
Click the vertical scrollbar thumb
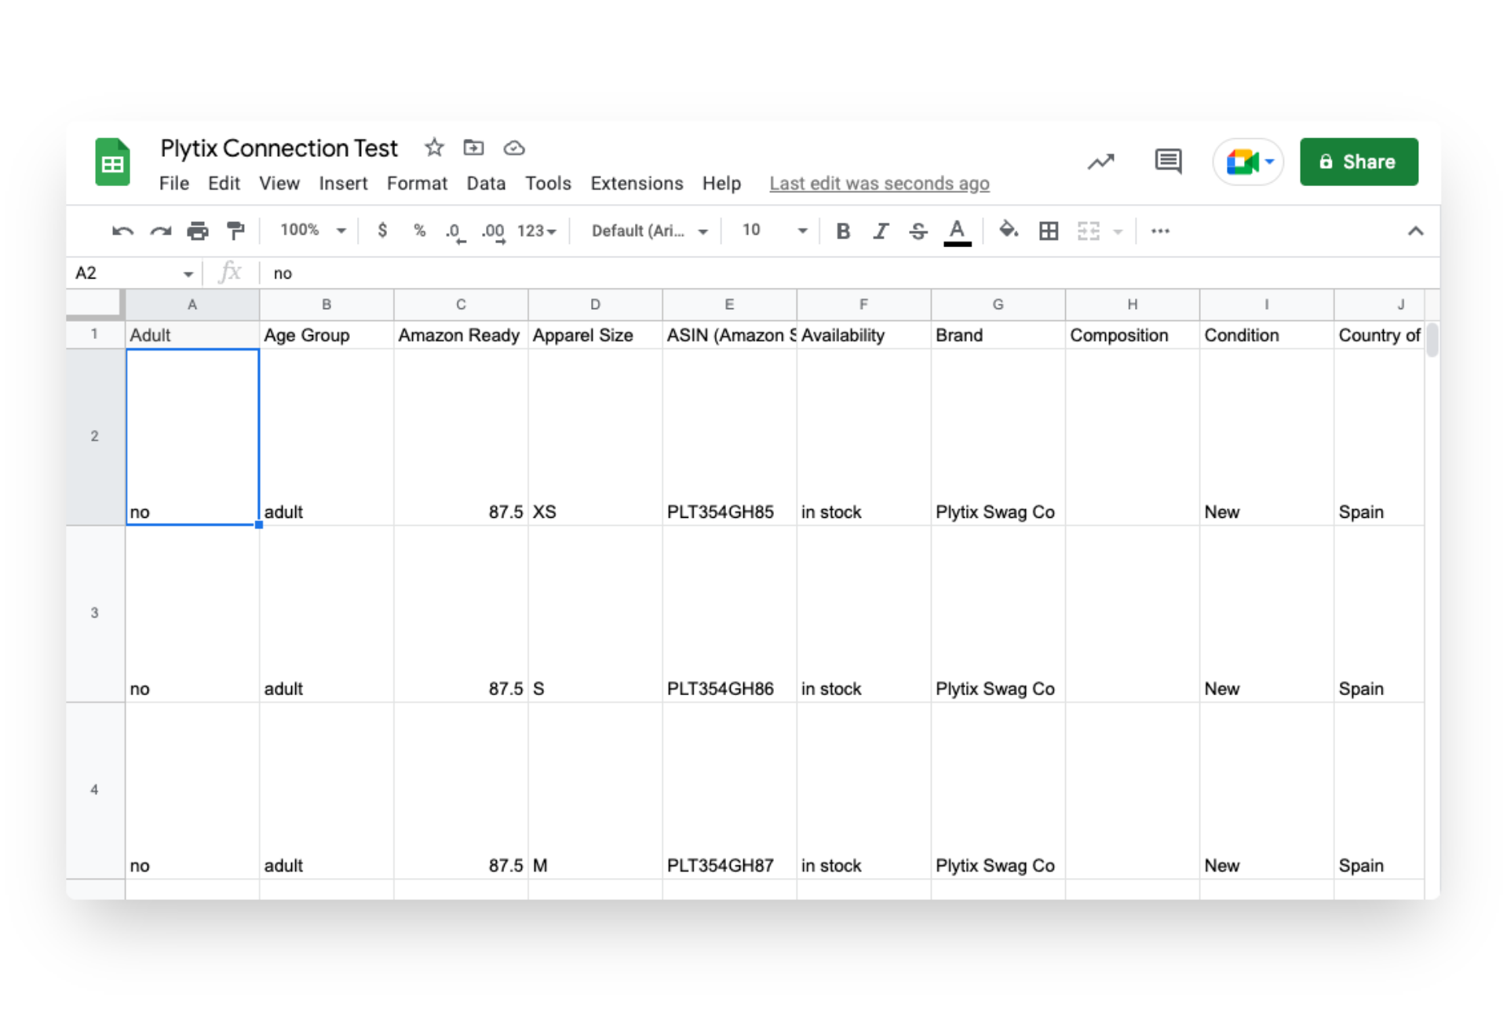click(x=1432, y=340)
